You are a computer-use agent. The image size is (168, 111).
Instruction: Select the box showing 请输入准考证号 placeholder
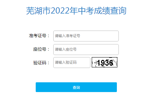86,36
